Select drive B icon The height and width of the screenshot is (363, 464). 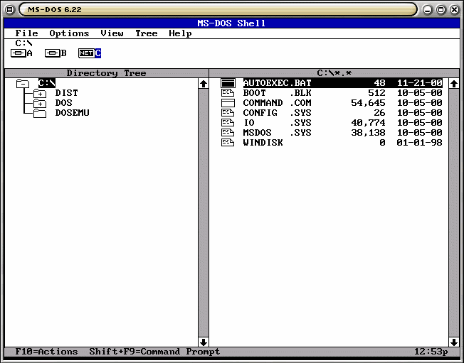52,53
